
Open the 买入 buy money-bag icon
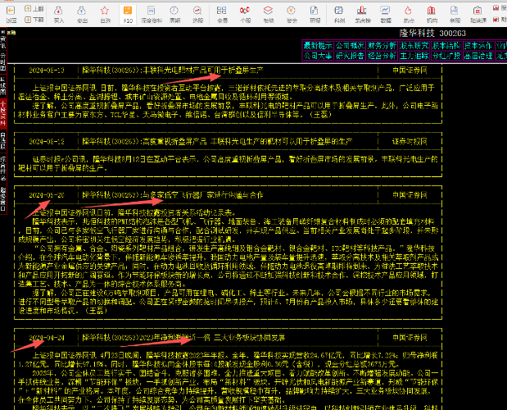coord(58,11)
